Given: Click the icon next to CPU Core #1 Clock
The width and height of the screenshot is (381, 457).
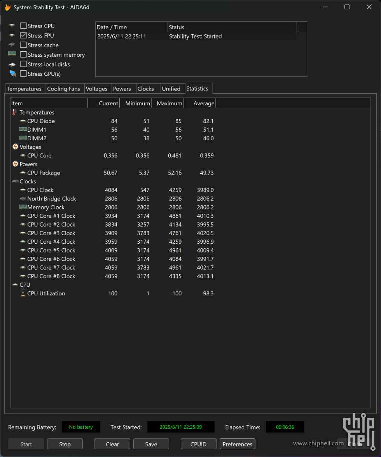Looking at the screenshot, I should click(x=23, y=216).
